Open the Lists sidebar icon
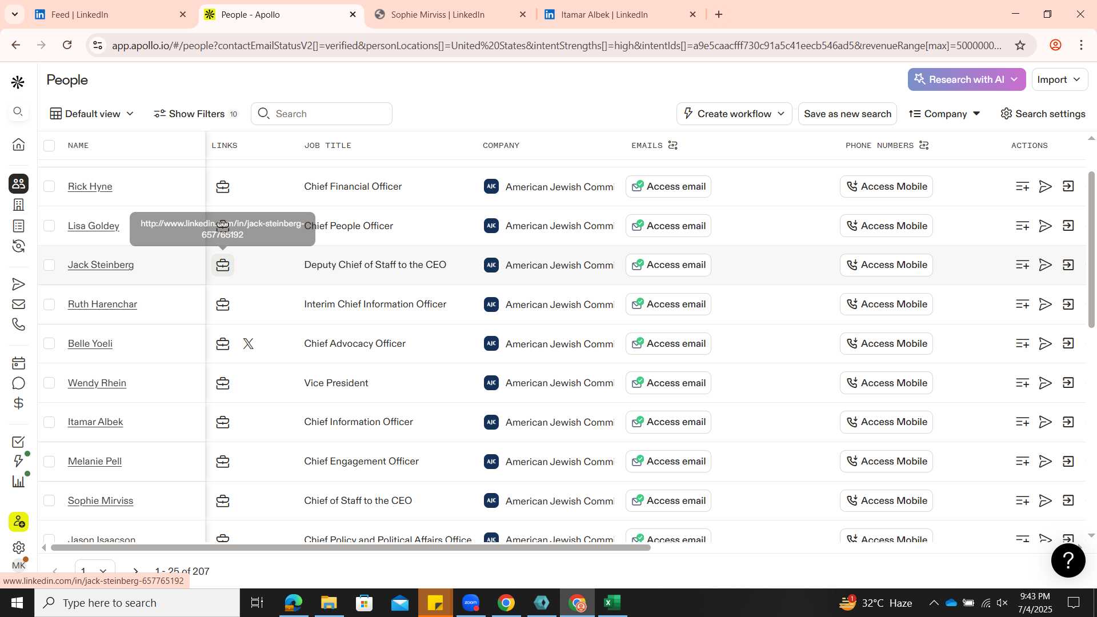Screen dimensions: 1097x617 pos(18,226)
